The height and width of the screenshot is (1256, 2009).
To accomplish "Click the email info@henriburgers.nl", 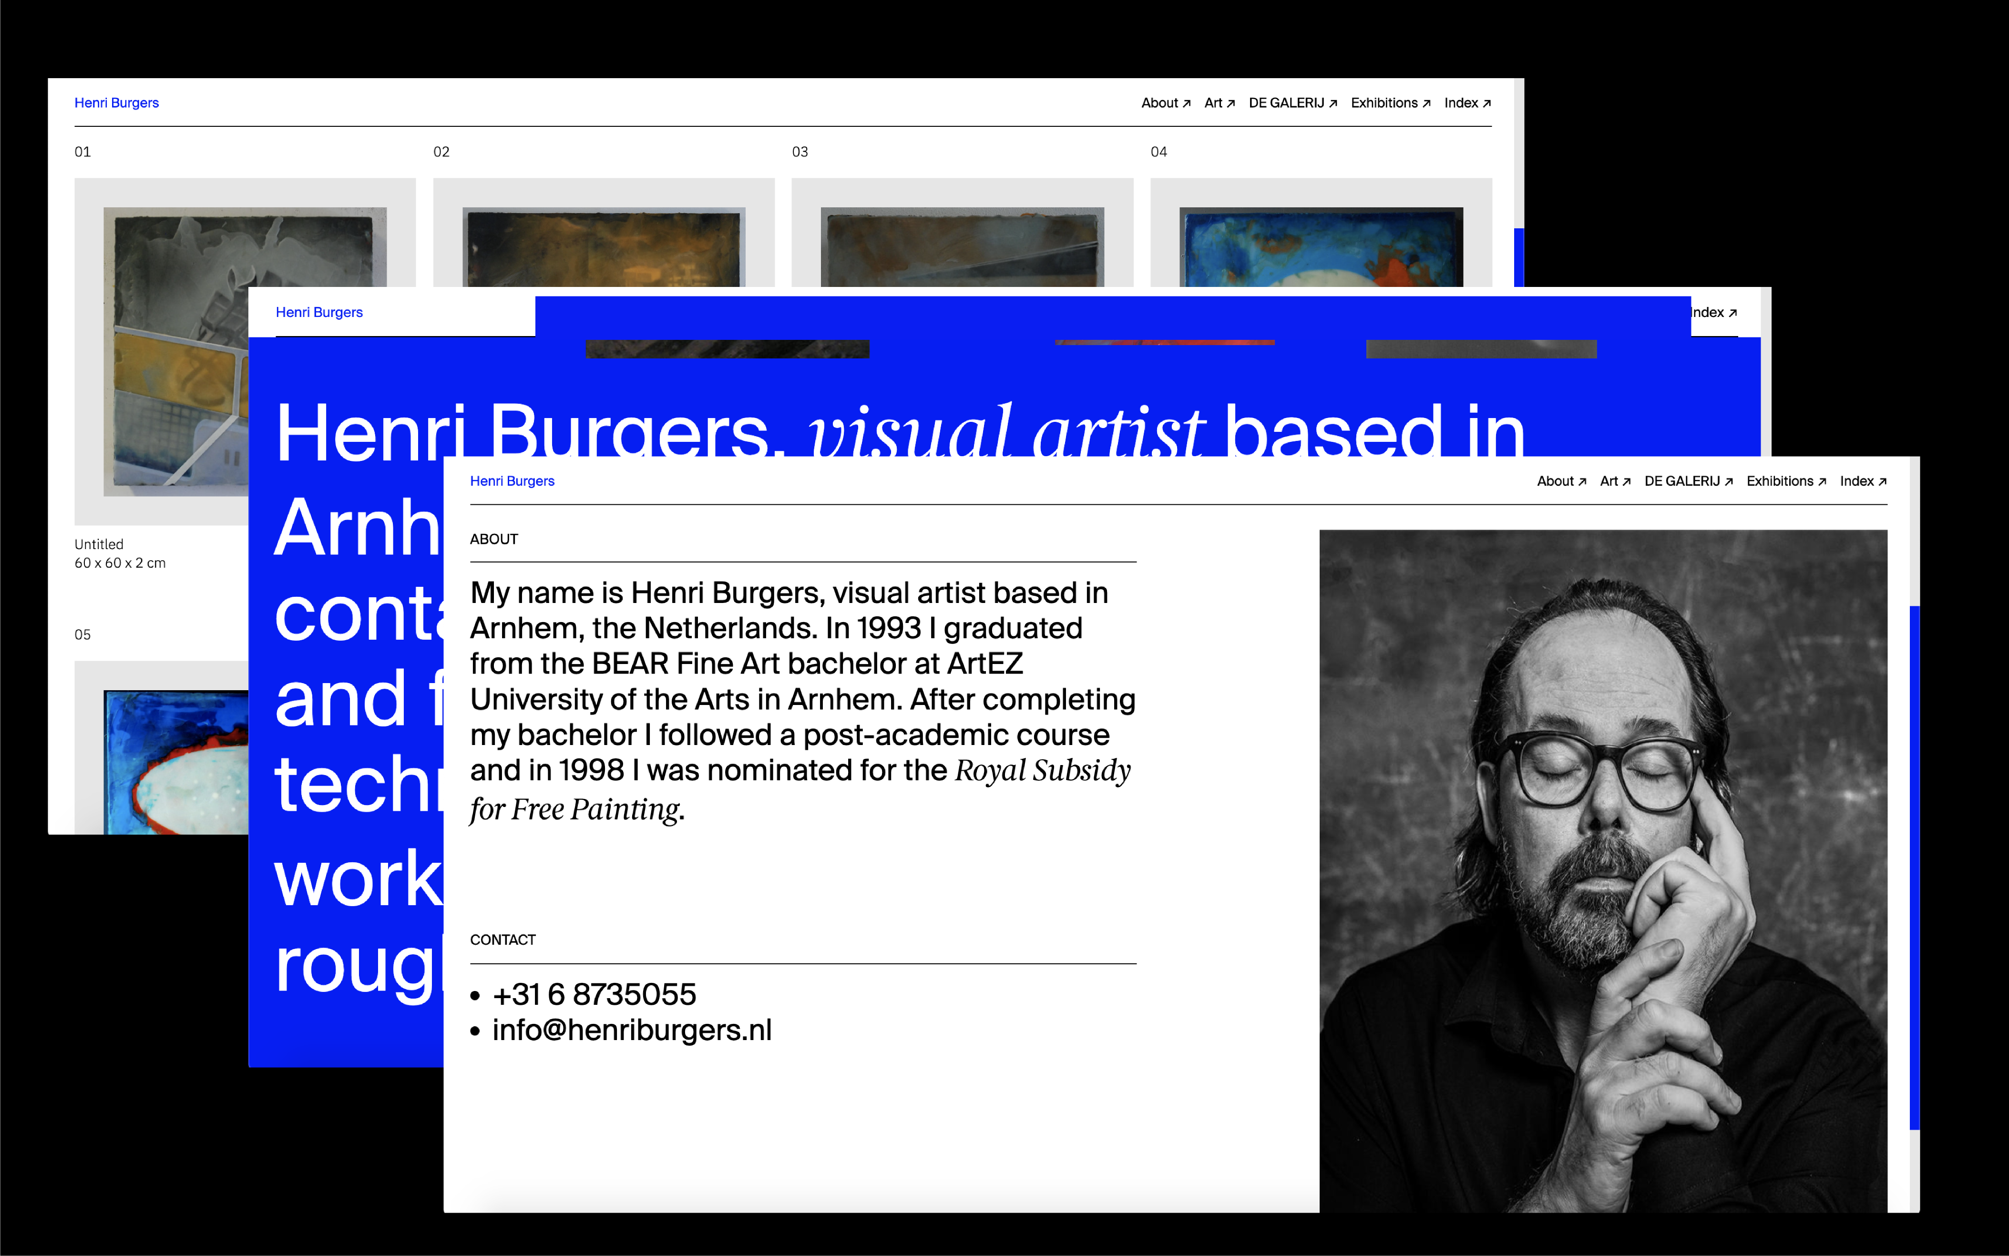I will [631, 1030].
